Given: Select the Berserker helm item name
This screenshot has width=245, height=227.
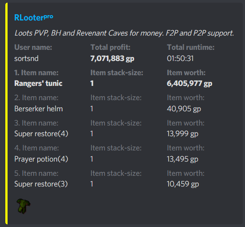Looking at the screenshot, I should point(39,109).
